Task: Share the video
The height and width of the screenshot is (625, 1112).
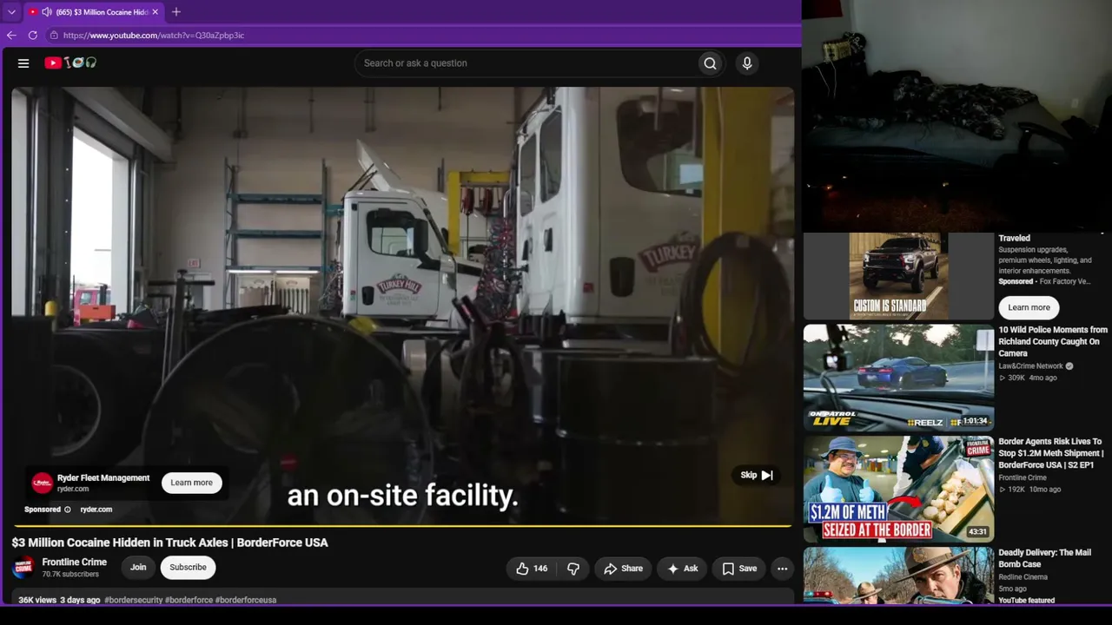Action: [623, 569]
